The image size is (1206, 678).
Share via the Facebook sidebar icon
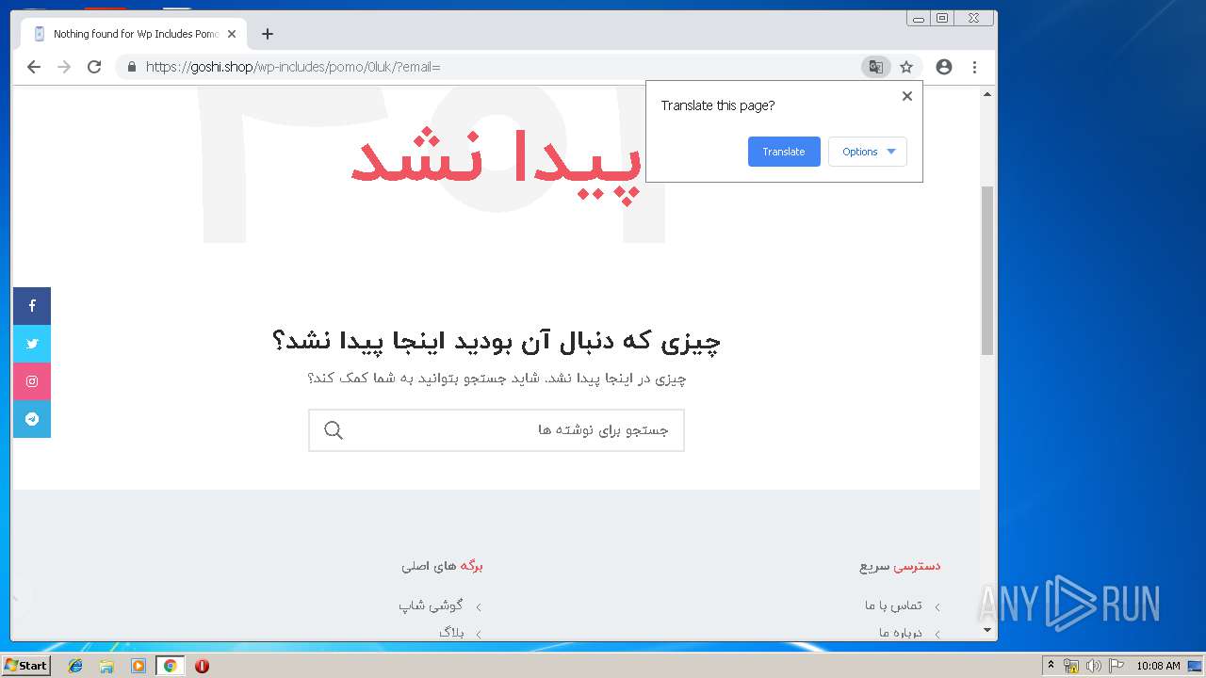[32, 306]
